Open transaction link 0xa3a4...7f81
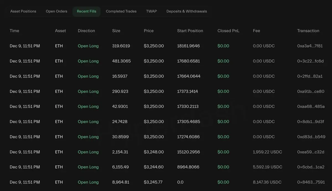 pos(310,46)
